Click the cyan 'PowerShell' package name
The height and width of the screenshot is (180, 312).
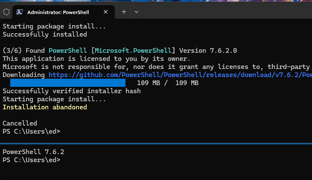(68, 50)
